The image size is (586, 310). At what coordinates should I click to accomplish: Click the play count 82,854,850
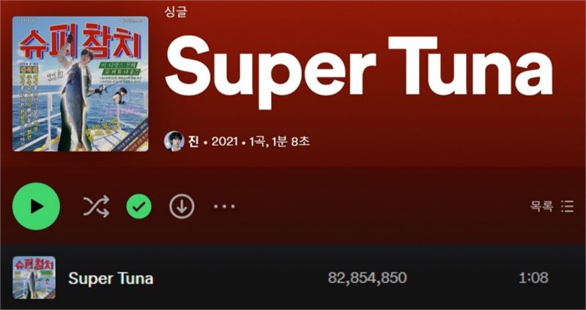367,278
